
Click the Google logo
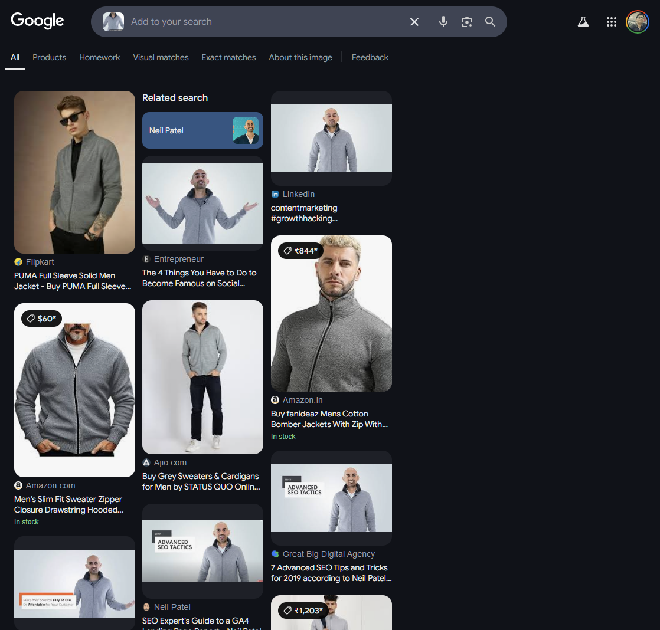pyautogui.click(x=37, y=21)
